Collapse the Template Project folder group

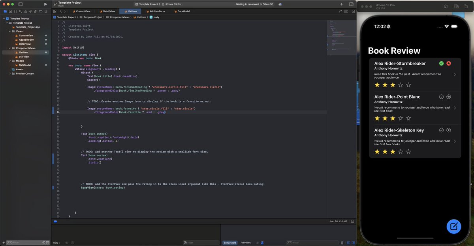click(7, 23)
